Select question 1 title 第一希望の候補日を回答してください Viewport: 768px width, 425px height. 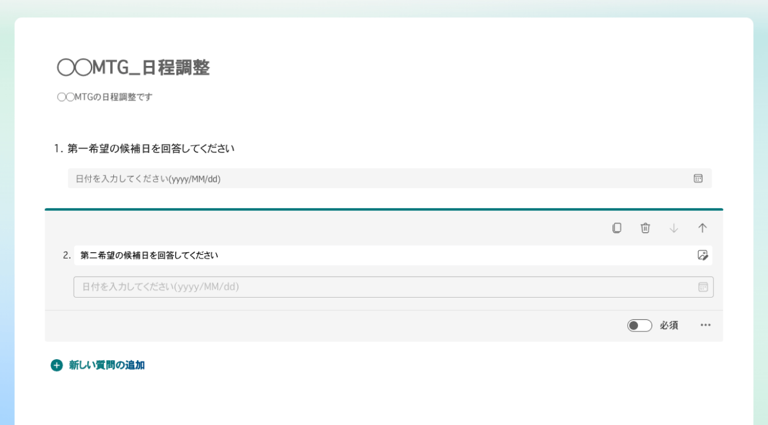click(151, 148)
